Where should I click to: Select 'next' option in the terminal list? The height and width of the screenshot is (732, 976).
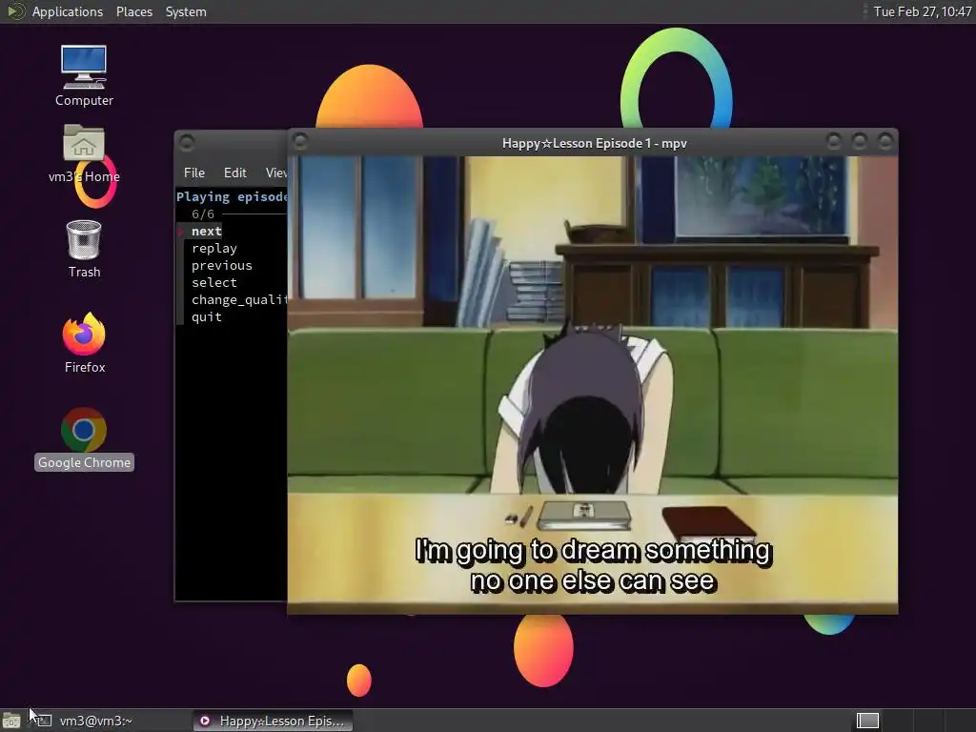206,231
